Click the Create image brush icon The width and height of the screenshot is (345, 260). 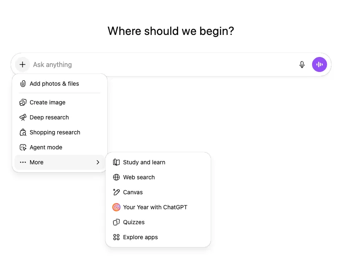coord(22,102)
